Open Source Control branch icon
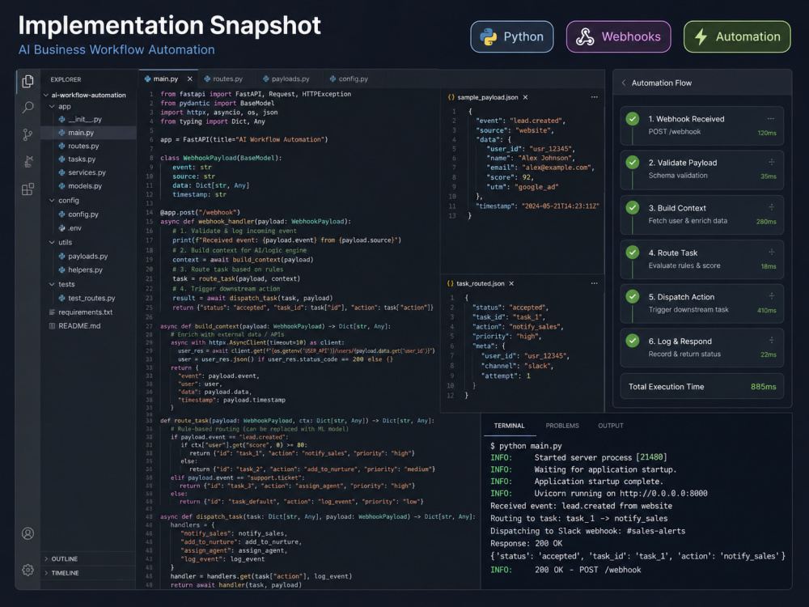 [x=28, y=134]
